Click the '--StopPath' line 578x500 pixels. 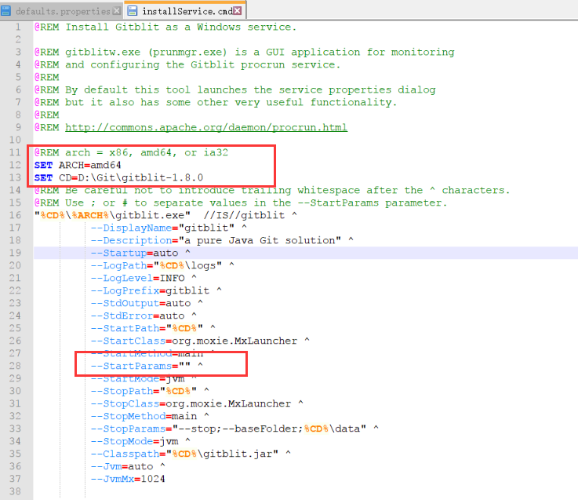pyautogui.click(x=150, y=391)
